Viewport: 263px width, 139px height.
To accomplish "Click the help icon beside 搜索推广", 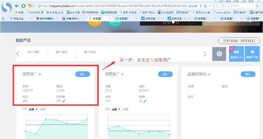I will coord(40,74).
